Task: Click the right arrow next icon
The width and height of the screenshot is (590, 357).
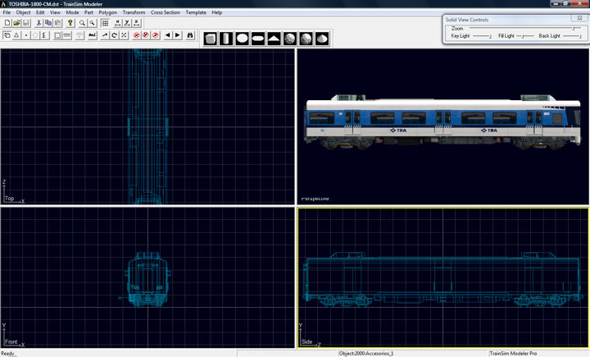Action: 177,35
